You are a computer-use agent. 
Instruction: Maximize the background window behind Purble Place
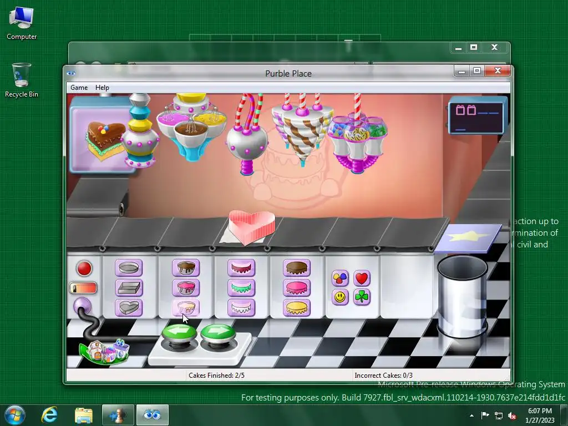tap(474, 48)
